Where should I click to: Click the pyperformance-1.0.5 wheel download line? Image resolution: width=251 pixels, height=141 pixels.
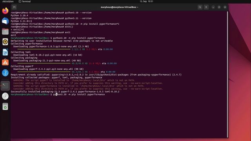[51, 47]
